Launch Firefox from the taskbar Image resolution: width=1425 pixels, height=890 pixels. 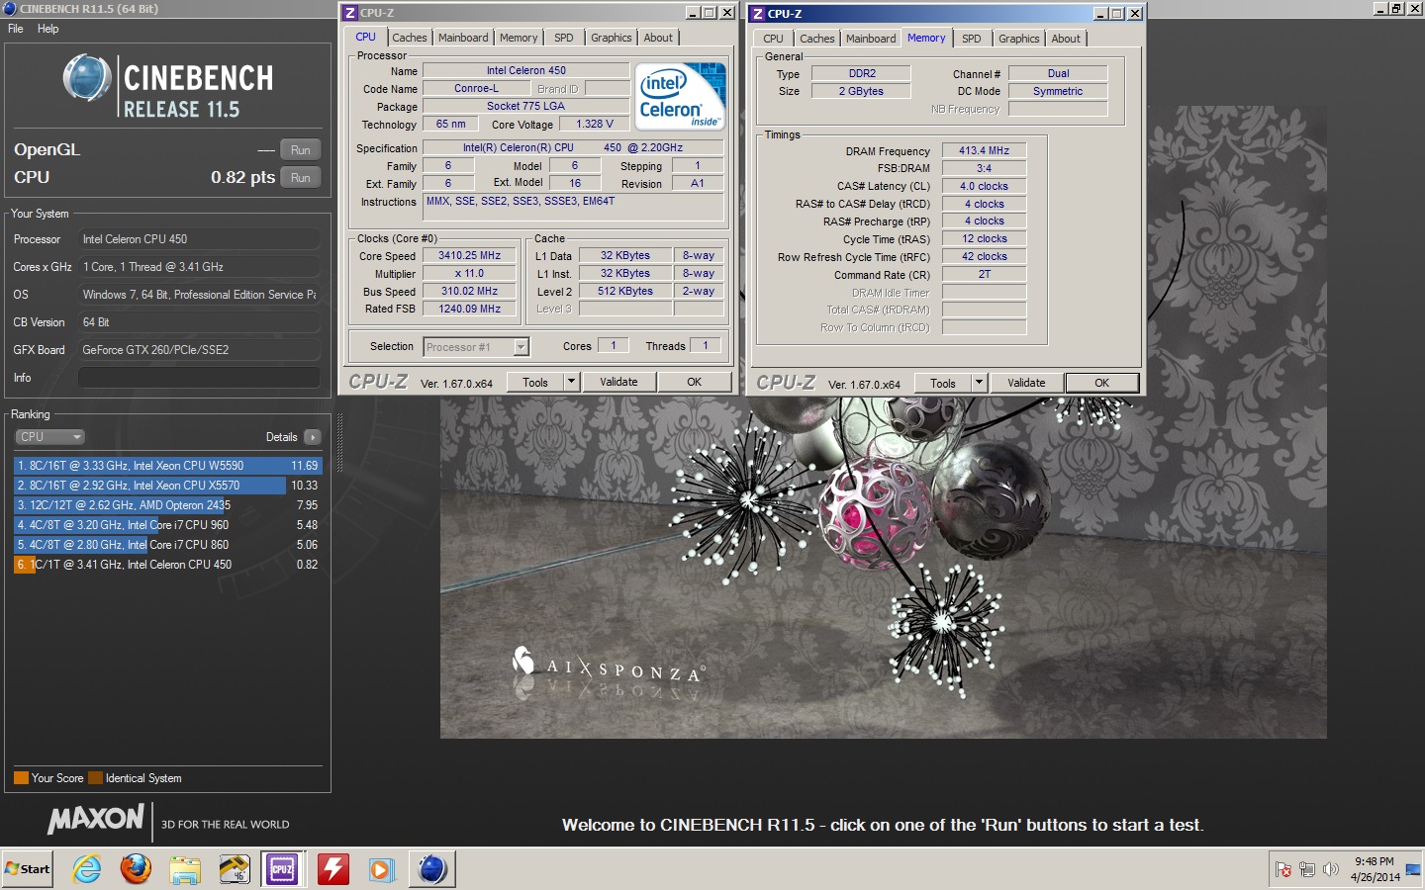(x=136, y=869)
